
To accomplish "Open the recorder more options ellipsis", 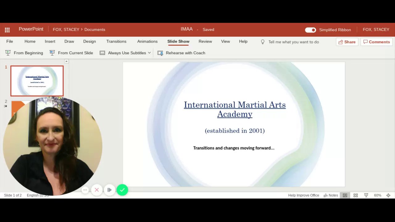I will (x=85, y=190).
